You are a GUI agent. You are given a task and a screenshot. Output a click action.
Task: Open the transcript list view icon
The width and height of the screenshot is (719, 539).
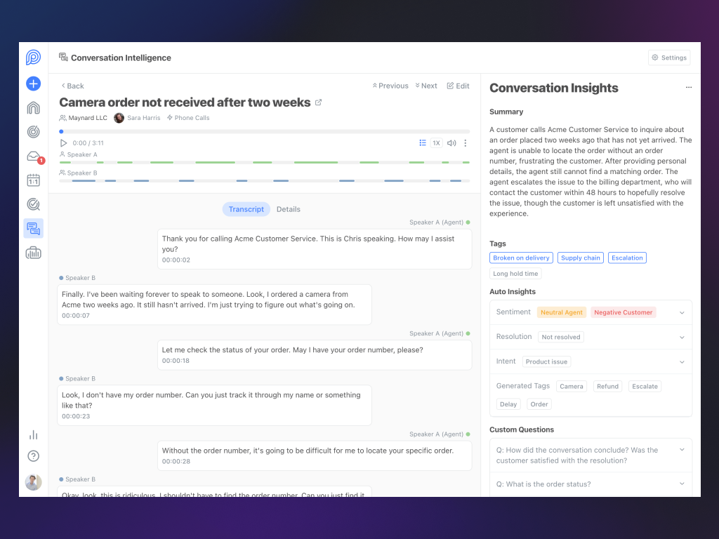coord(423,142)
